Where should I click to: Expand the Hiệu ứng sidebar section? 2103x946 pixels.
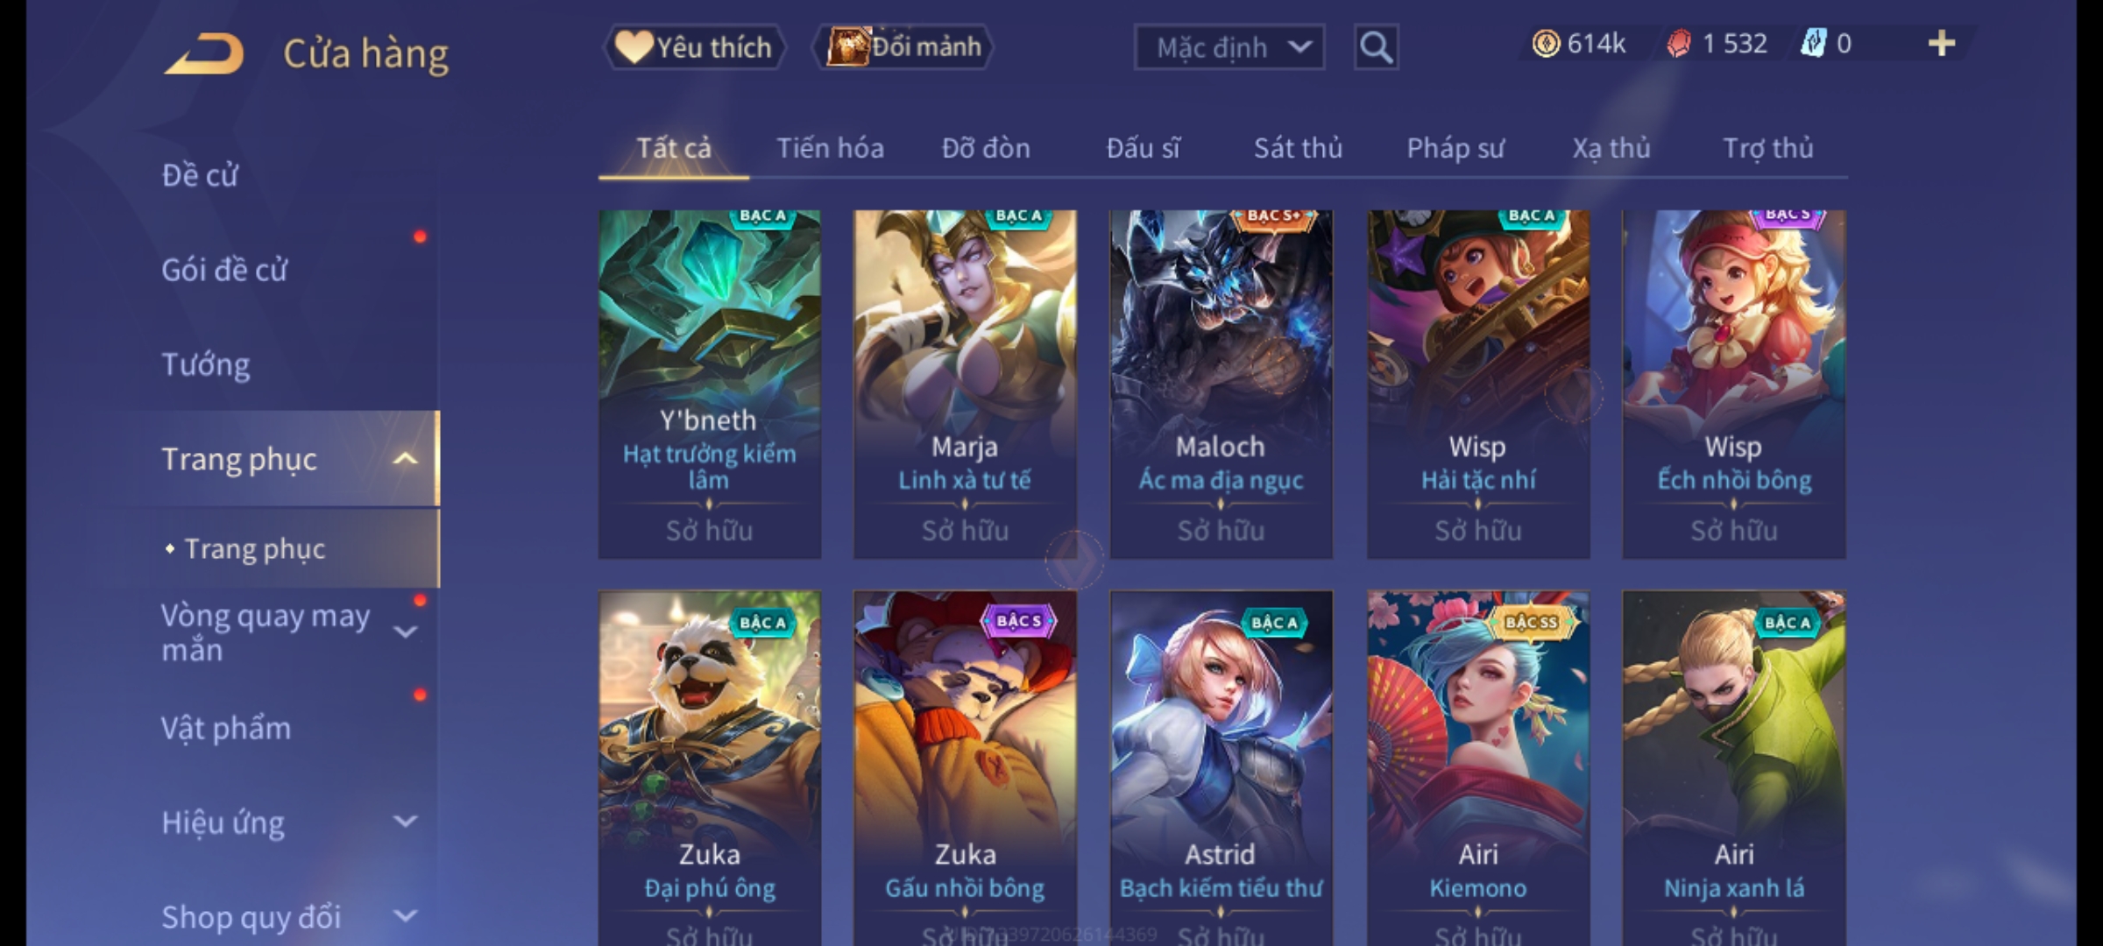click(405, 822)
